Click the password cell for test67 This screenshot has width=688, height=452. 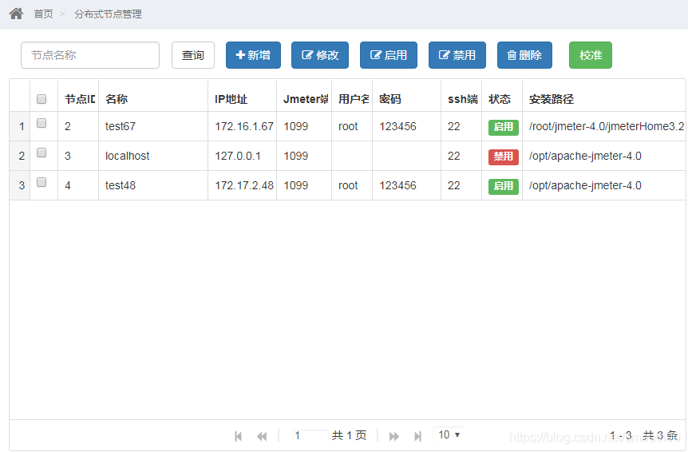[x=406, y=126]
